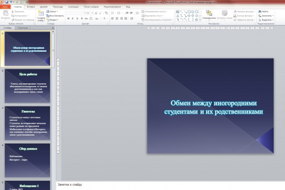Pick the right block arrow shape

tap(189, 16)
